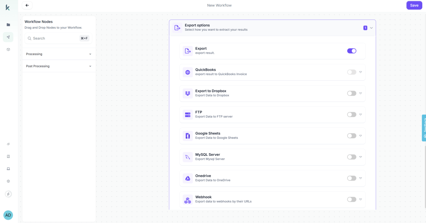Screen dimensions: 426x223
Task: Click the paper plane workflow sidebar icon
Action: [x=8, y=37]
